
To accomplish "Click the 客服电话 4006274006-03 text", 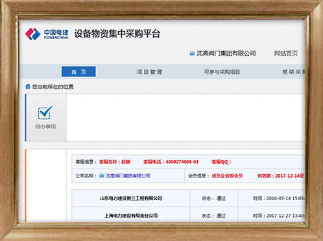I will pos(171,162).
